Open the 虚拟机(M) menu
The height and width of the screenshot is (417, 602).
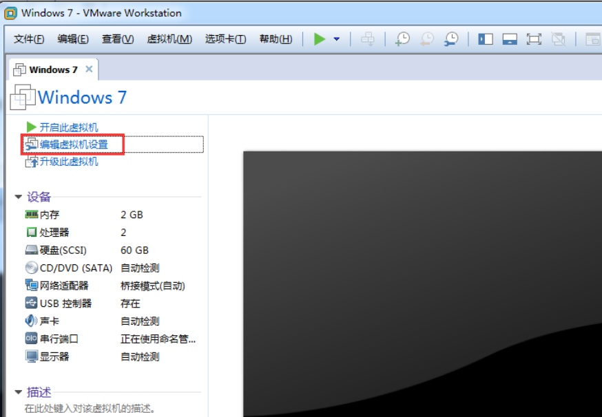169,39
